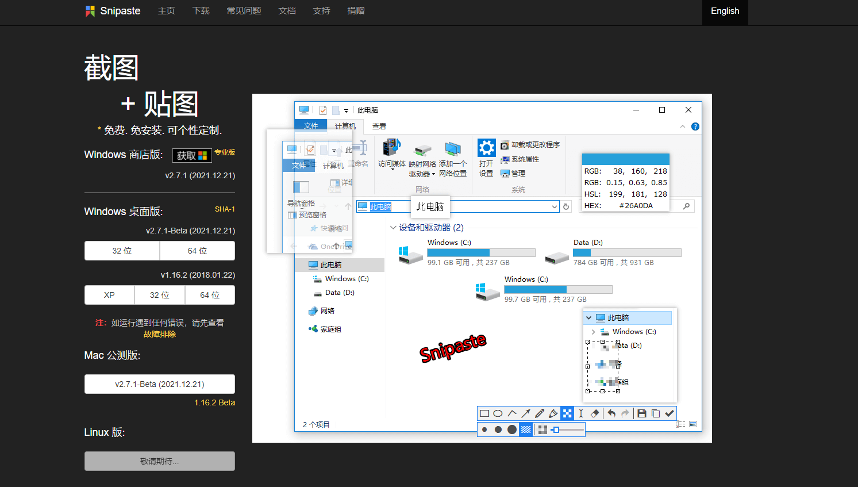Open the address bar dropdown arrow

[x=554, y=206]
